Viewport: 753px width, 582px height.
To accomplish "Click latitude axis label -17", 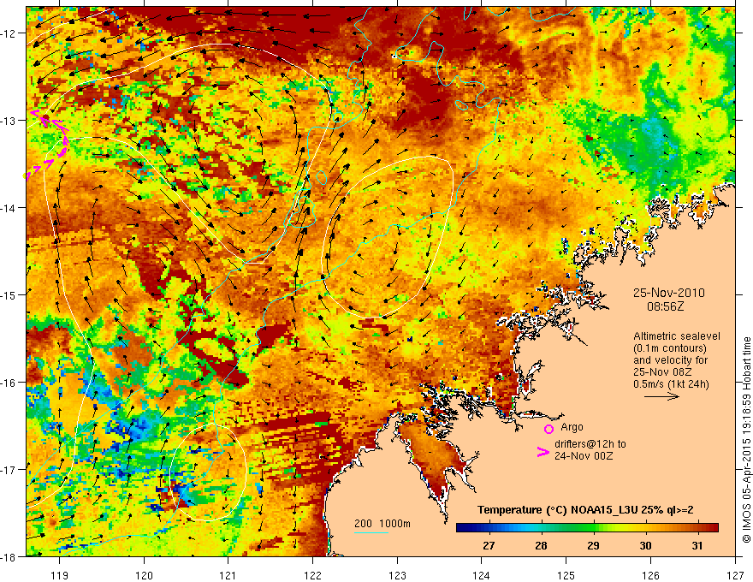I will click(x=9, y=470).
